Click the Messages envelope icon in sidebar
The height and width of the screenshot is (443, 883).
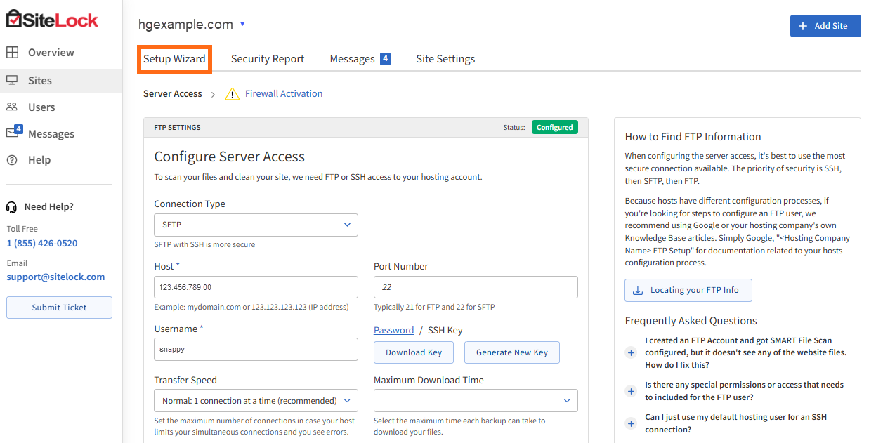point(14,132)
